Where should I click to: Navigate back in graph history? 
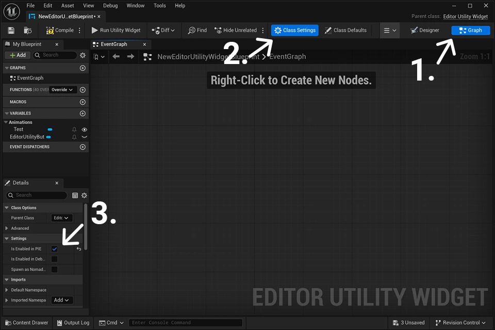(x=116, y=57)
